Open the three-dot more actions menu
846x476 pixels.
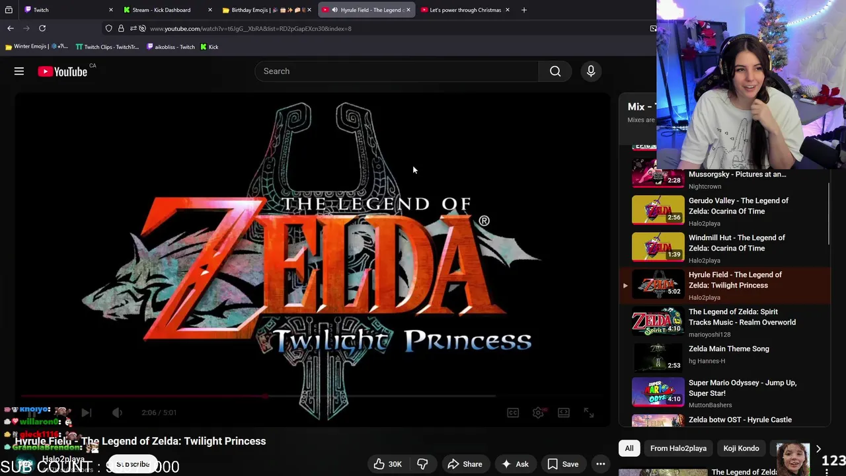click(x=601, y=464)
